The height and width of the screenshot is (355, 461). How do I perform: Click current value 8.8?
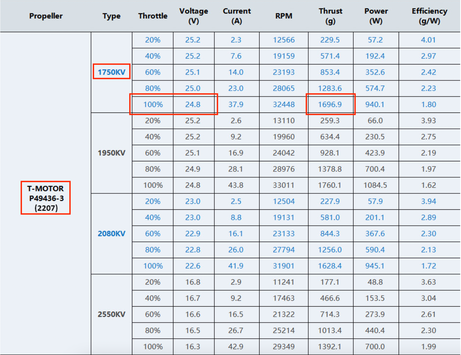236,217
